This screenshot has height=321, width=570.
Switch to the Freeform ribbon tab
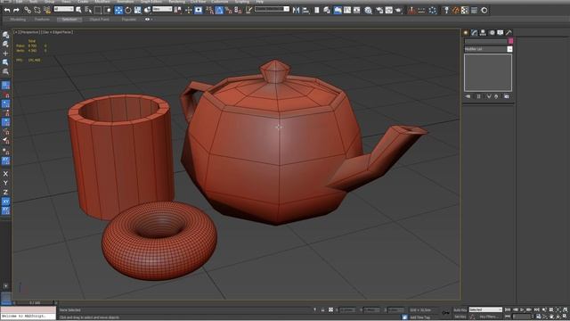pyautogui.click(x=42, y=20)
